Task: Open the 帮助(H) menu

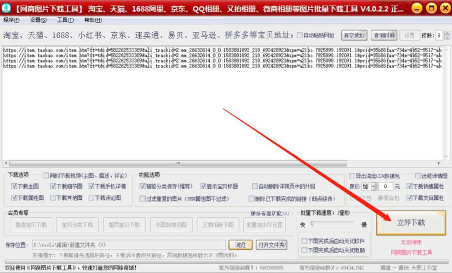Action: 93,20
